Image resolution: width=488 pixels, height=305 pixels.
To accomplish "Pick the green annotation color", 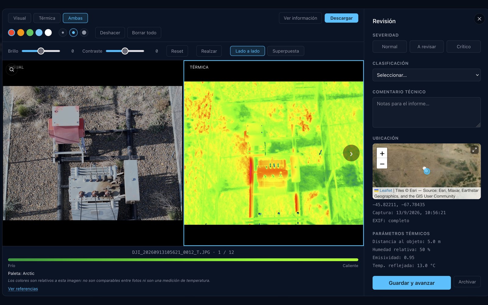I will click(x=30, y=33).
